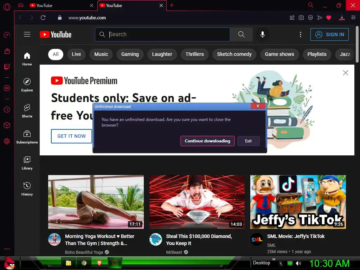Open History clock icon in Opera sidebar
The width and height of the screenshot is (360, 270).
coord(7,110)
